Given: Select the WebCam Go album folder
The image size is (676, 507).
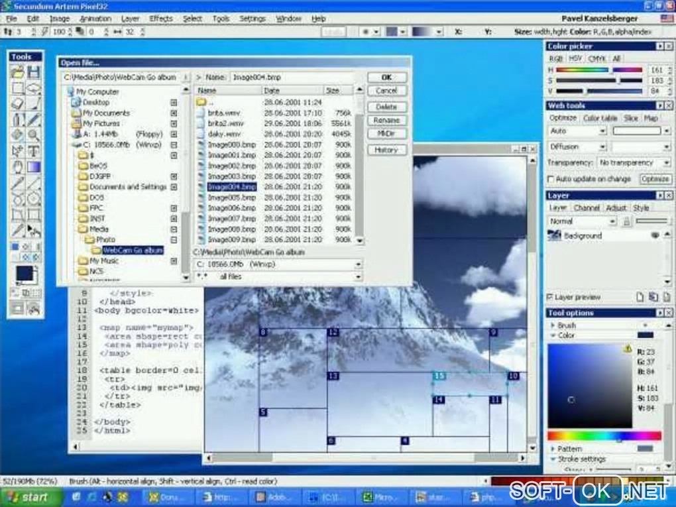Looking at the screenshot, I should tap(133, 250).
